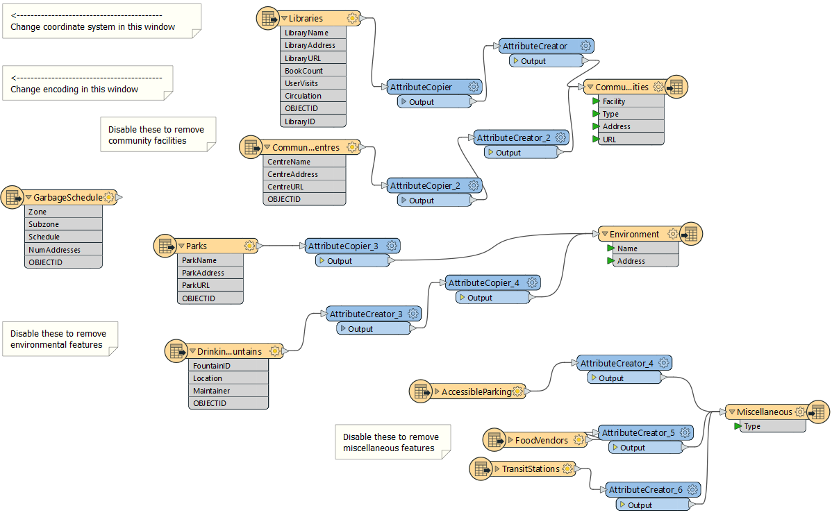This screenshot has height=515, width=832.
Task: Click the GarbageSchedule reader table icon
Action: (x=13, y=197)
